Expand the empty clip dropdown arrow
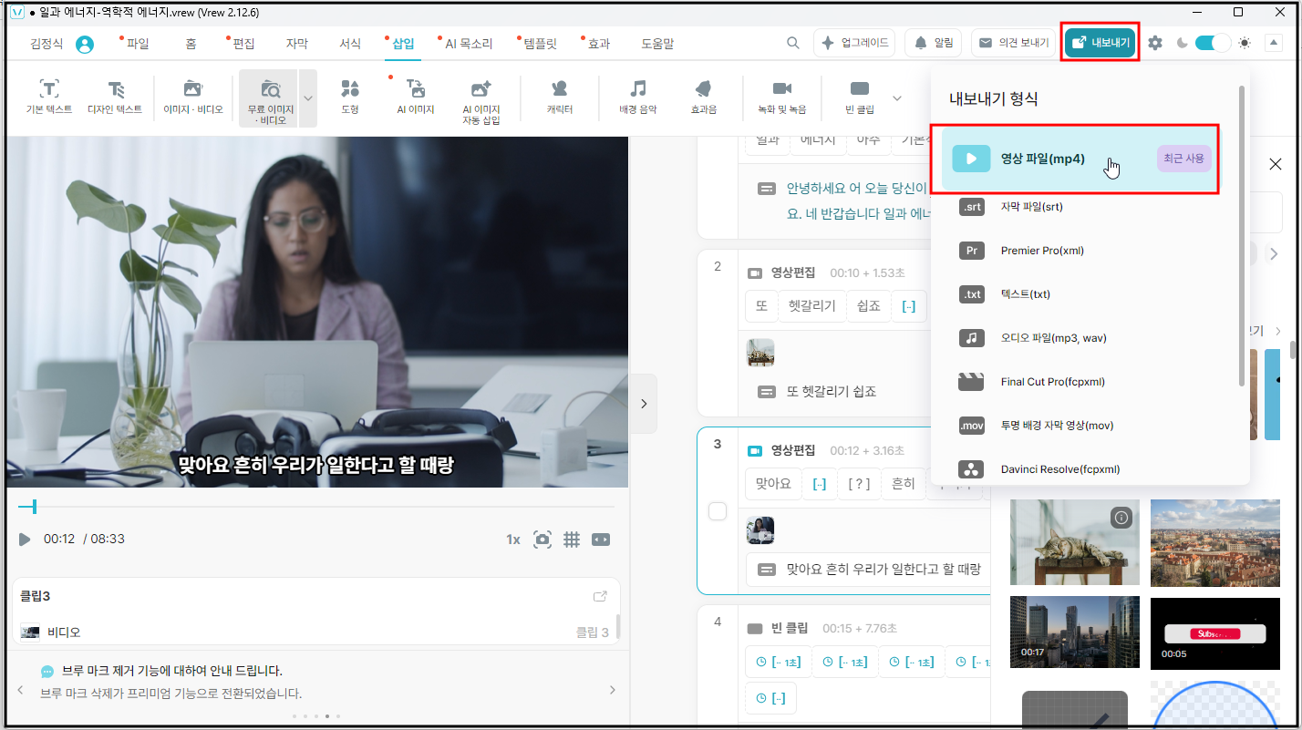Screen dimensions: 1302x730 click(897, 98)
